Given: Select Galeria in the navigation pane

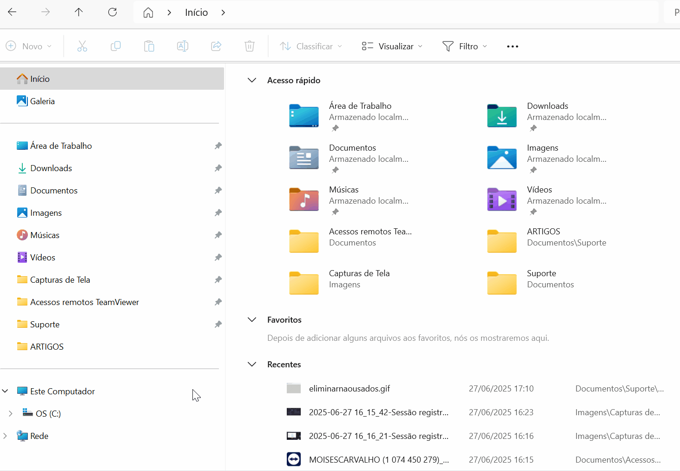Looking at the screenshot, I should click(42, 101).
